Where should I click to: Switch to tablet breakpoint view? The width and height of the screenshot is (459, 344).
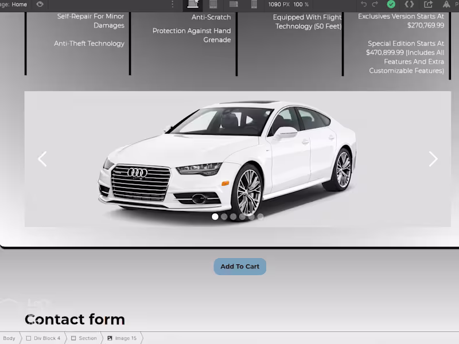click(x=213, y=4)
